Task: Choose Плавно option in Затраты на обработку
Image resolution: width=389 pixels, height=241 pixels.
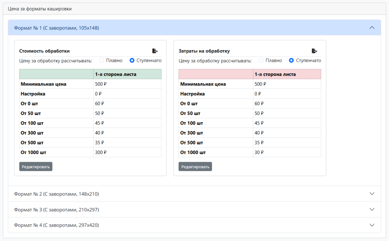Action: coord(261,60)
